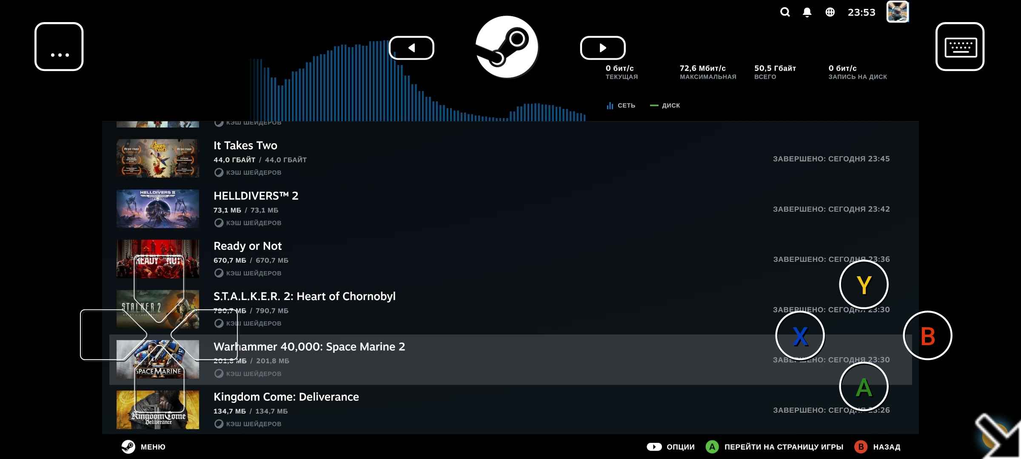Select the It Takes Two thumbnail
This screenshot has height=459, width=1021.
158,158
